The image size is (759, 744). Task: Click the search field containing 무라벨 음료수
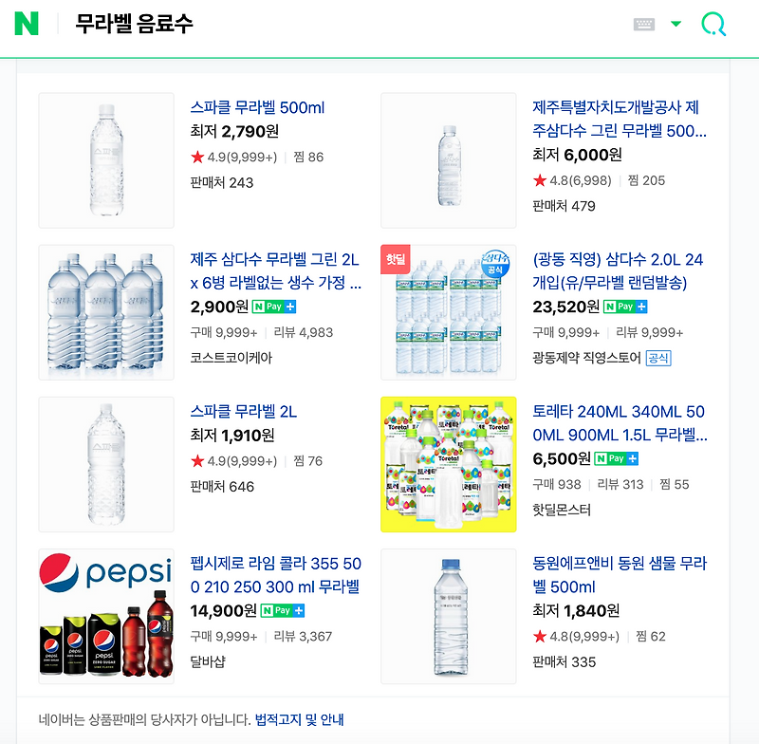[x=339, y=24]
